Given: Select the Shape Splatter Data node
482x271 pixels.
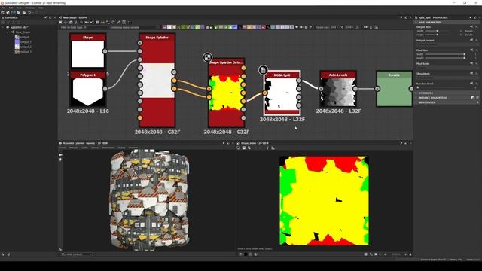Looking at the screenshot, I should (x=227, y=93).
